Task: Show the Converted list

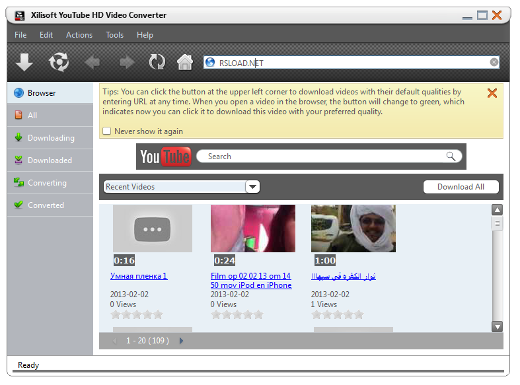Action: [x=50, y=205]
